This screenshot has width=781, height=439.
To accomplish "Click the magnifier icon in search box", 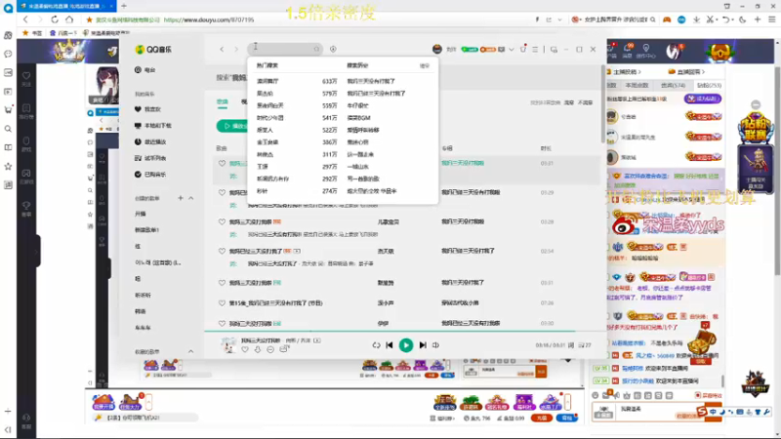I will pyautogui.click(x=316, y=49).
